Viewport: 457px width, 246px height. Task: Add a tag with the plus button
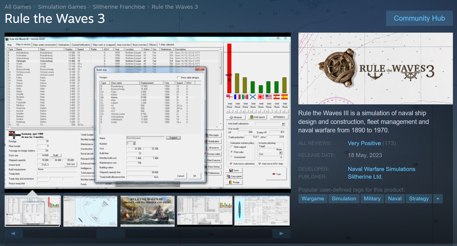click(x=438, y=199)
